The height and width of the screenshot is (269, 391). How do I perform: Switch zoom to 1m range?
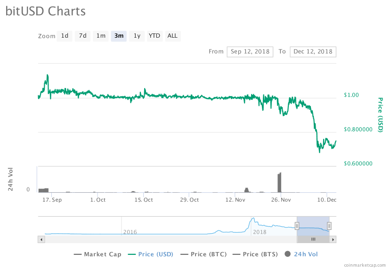coord(101,36)
